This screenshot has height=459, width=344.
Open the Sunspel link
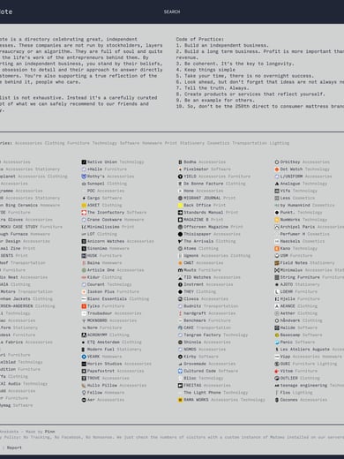(96, 184)
